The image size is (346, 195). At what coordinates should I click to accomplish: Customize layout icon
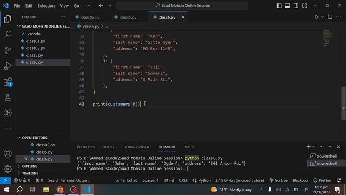click(304, 5)
